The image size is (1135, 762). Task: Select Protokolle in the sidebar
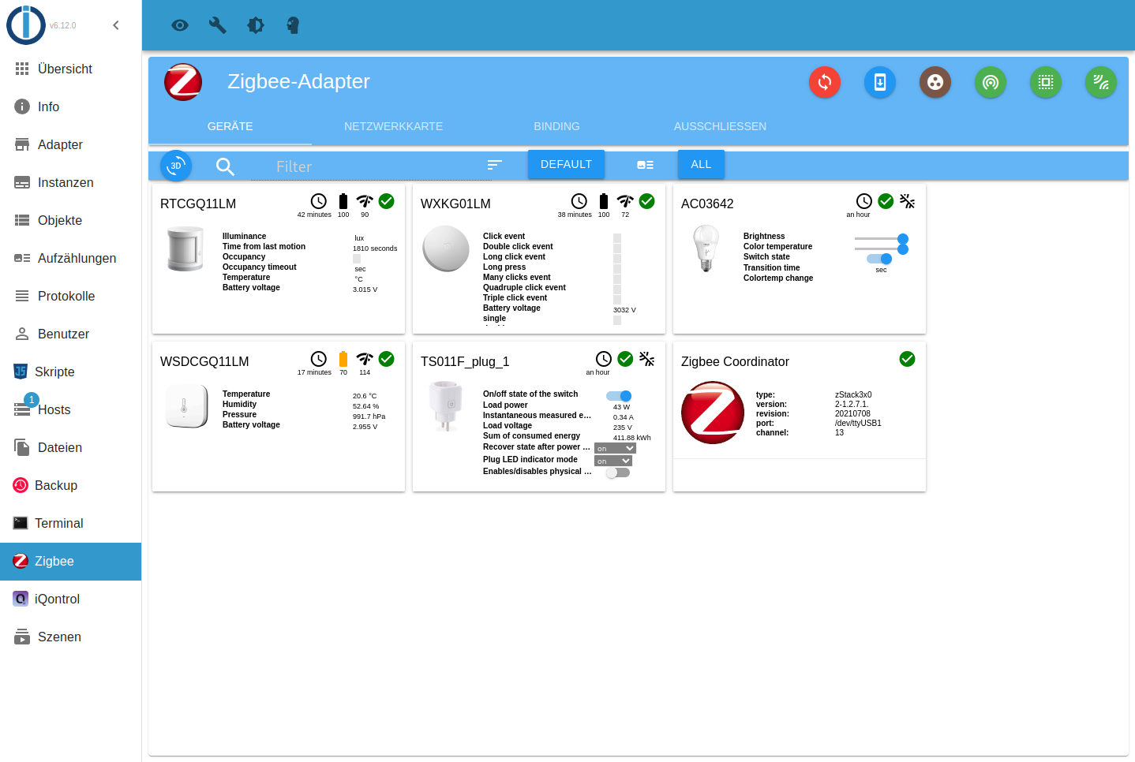pyautogui.click(x=71, y=297)
